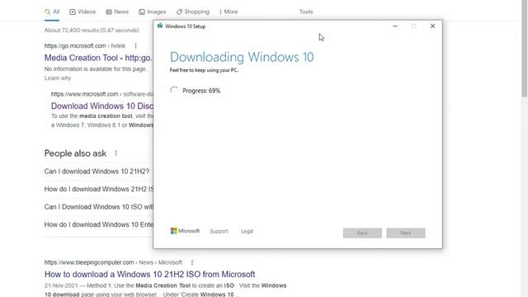Image resolution: width=528 pixels, height=297 pixels.
Task: Click the Windows 10 Setup title bar icon
Action: point(160,26)
